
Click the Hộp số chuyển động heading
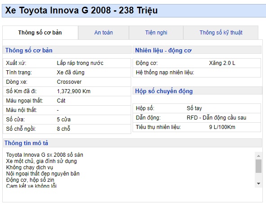point(164,91)
